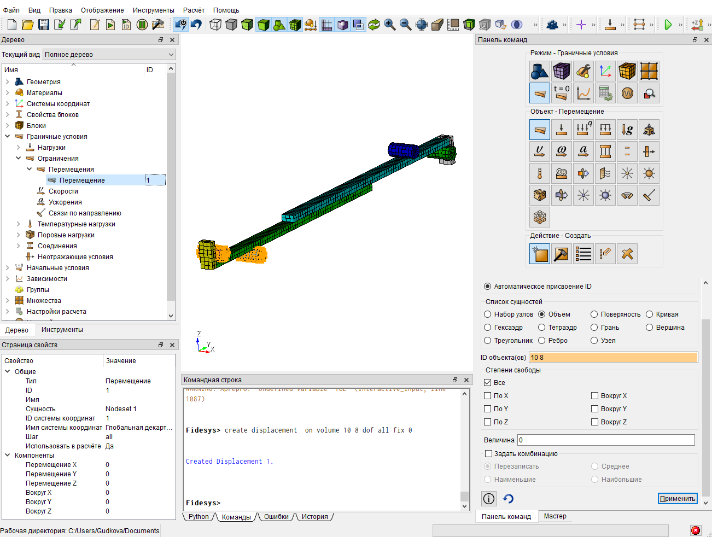The height and width of the screenshot is (537, 712).
Task: Open the 'Текущий вид' tree view dropdown
Action: point(109,55)
